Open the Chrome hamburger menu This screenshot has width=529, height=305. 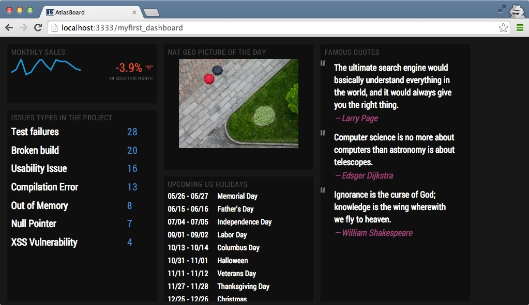click(x=520, y=27)
